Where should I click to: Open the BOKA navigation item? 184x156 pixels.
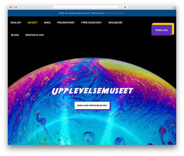(x=47, y=22)
